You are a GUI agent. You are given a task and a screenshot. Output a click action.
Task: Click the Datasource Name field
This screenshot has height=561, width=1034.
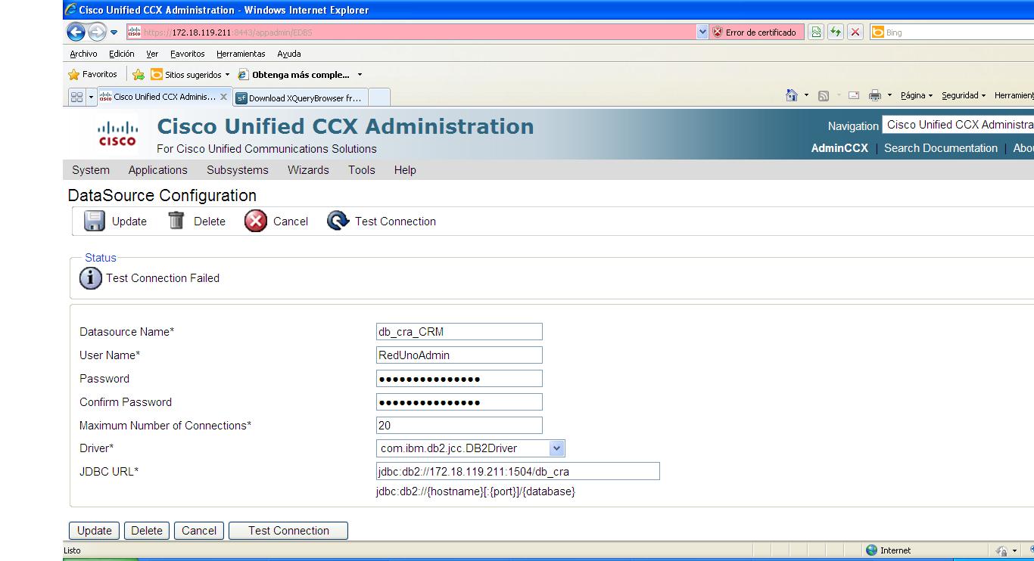pyautogui.click(x=459, y=332)
